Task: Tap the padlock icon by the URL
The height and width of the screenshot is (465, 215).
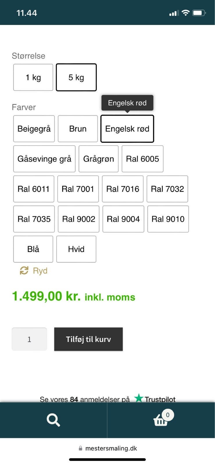Action: (80, 448)
